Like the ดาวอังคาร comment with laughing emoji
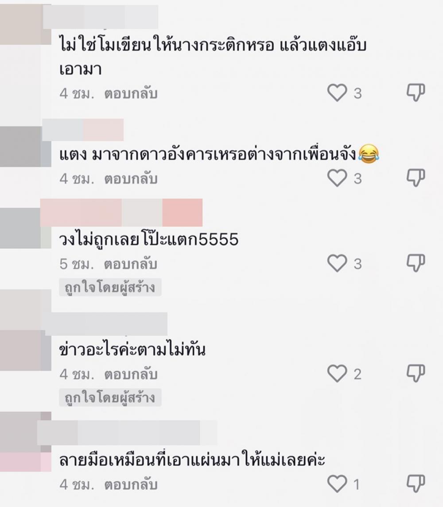This screenshot has height=507, width=443. (x=337, y=178)
